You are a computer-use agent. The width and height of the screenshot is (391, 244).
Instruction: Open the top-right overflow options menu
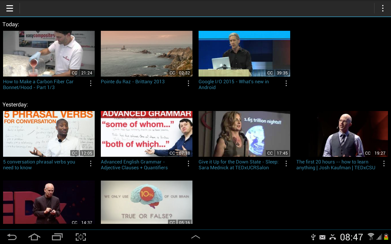pos(382,8)
